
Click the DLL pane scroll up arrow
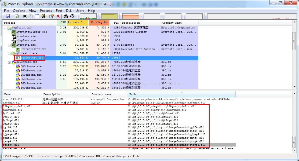pos(294,94)
